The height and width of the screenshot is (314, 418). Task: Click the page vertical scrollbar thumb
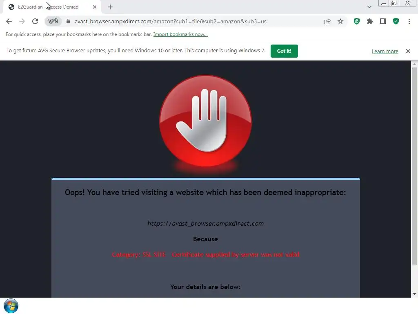[x=414, y=166]
